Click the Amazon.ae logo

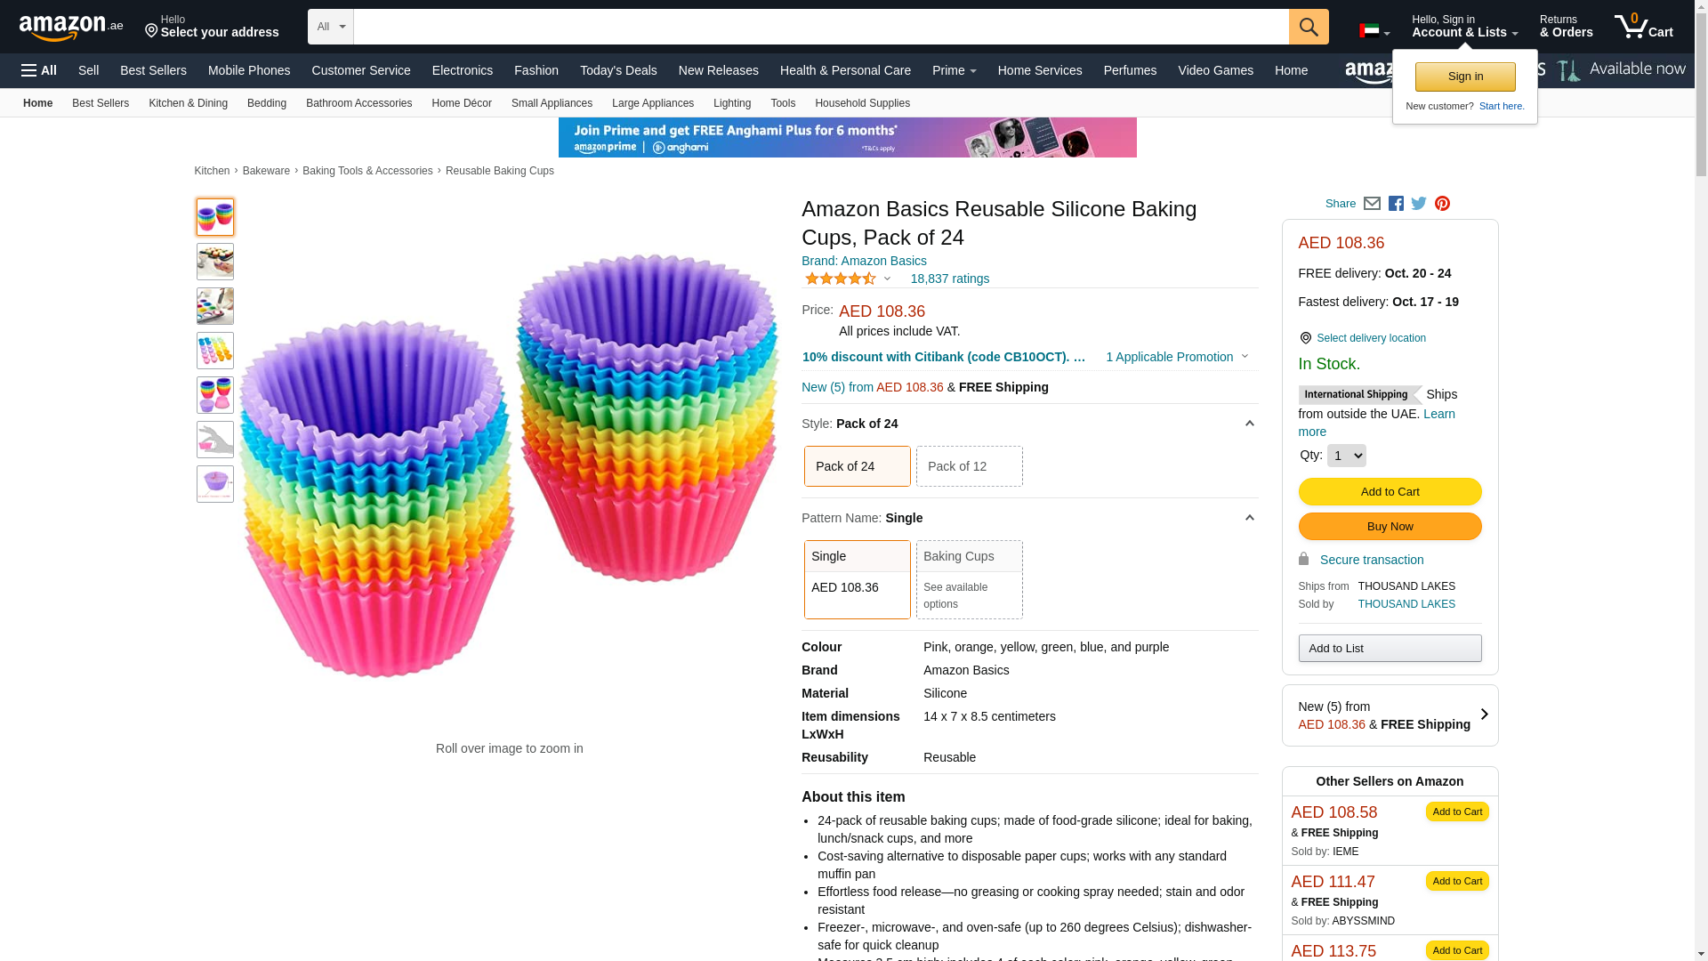(x=71, y=28)
